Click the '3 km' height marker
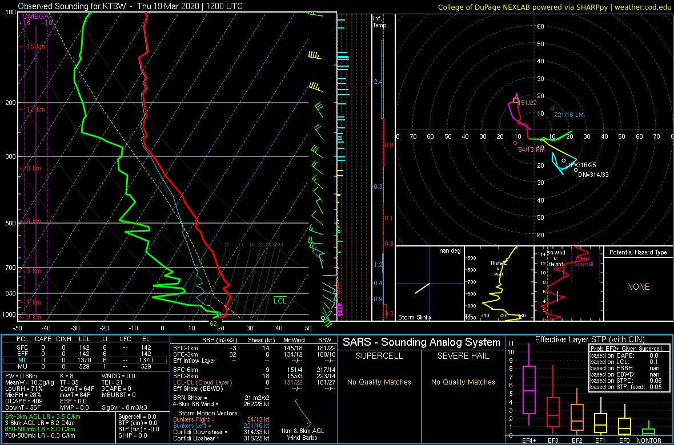The width and height of the screenshot is (674, 445). click(33, 271)
